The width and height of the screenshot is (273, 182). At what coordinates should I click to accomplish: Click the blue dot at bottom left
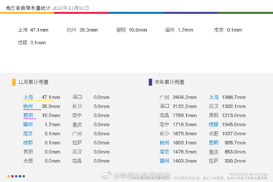[x=16, y=176]
